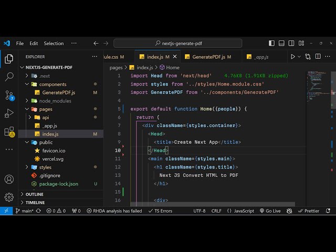Open the Manage settings gear
The height and width of the screenshot is (252, 336).
tap(9, 197)
